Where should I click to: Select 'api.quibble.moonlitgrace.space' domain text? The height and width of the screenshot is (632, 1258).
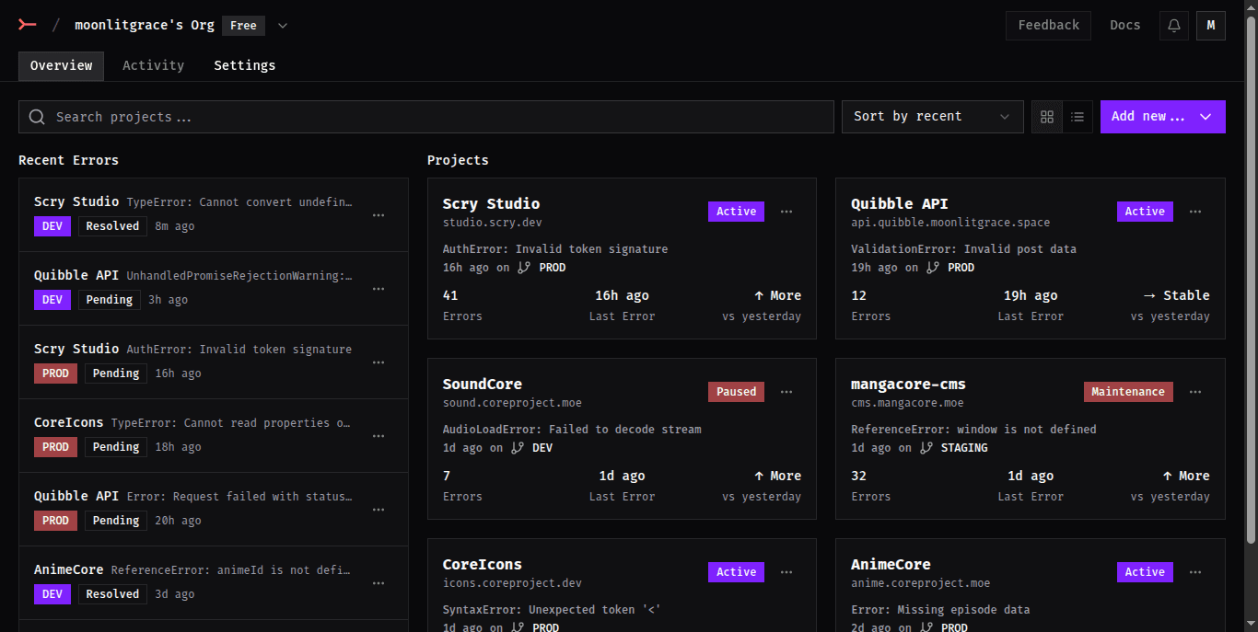click(x=950, y=223)
